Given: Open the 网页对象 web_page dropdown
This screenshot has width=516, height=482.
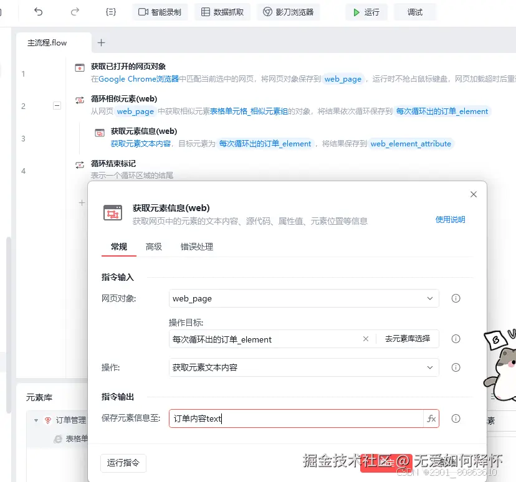Looking at the screenshot, I should (429, 298).
